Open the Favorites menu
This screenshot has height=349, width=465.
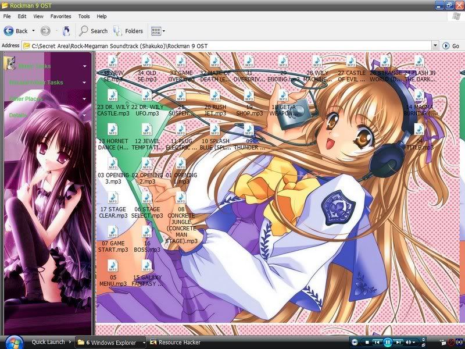pyautogui.click(x=61, y=16)
